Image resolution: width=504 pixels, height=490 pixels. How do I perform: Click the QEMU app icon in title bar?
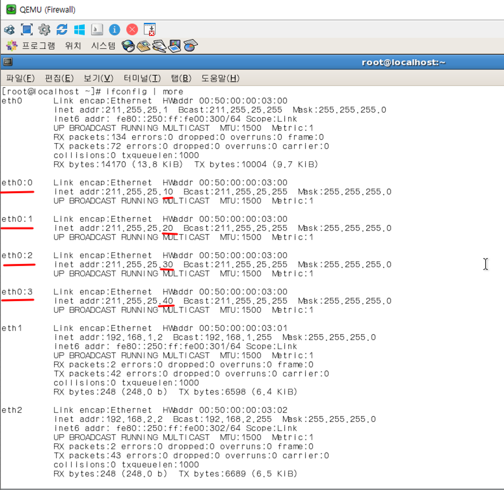coord(11,9)
